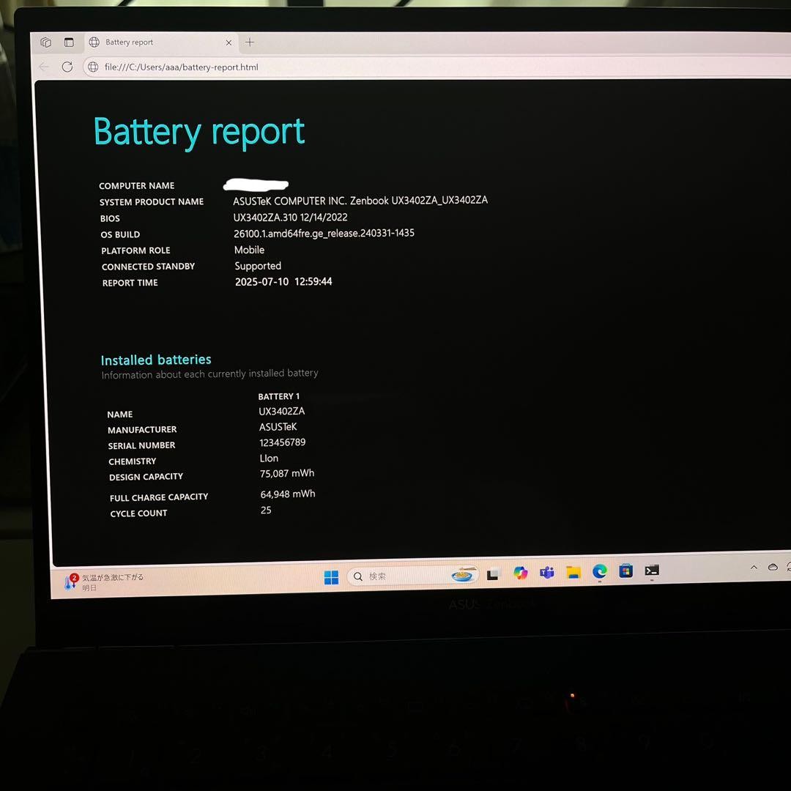Close the Battery report tab

[229, 43]
